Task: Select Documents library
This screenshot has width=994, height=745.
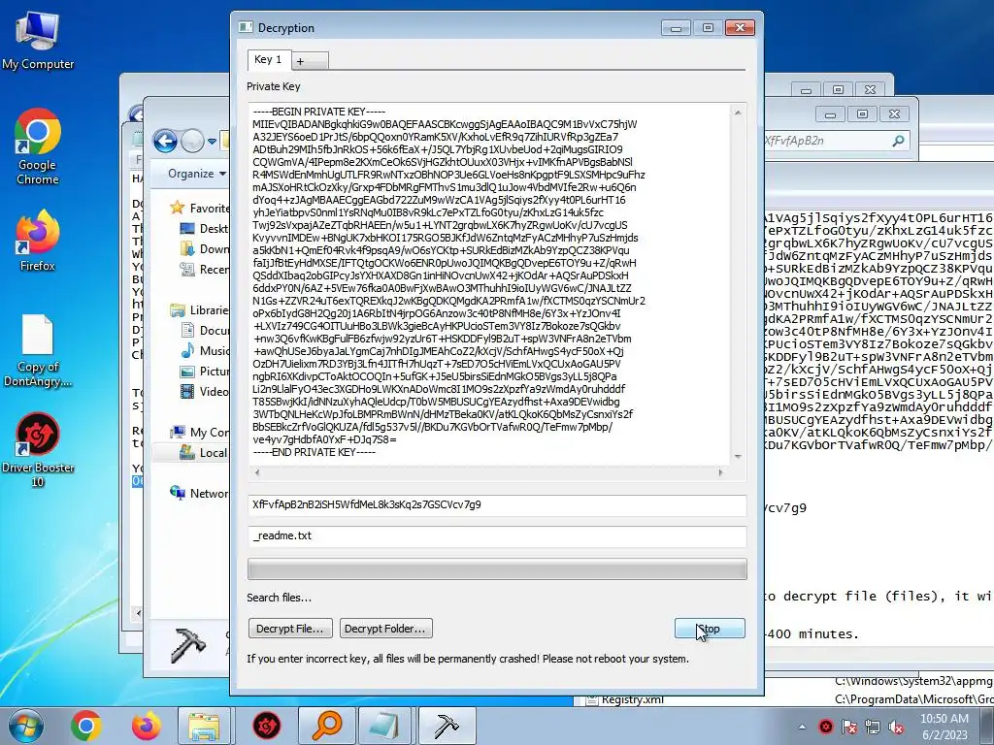Action: pyautogui.click(x=204, y=330)
